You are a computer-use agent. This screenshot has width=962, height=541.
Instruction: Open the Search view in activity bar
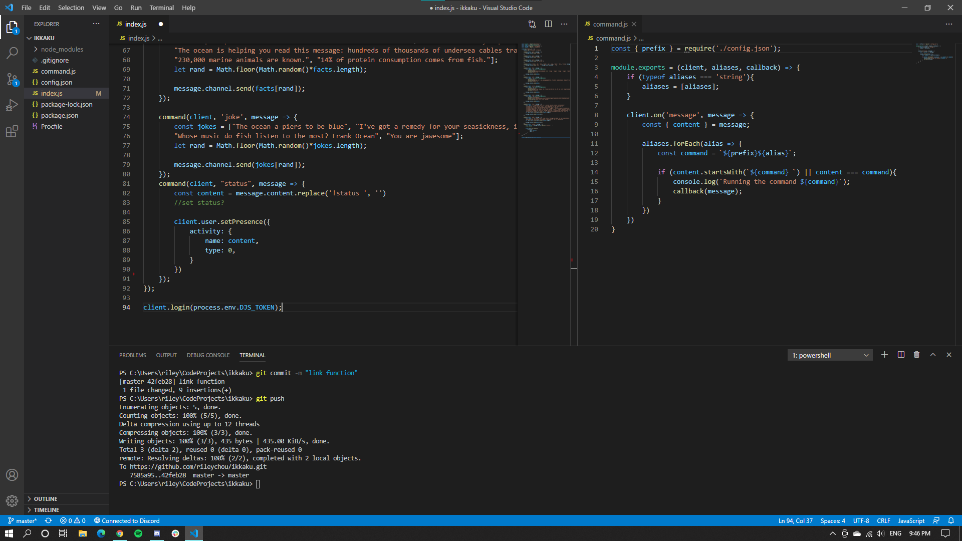click(12, 53)
